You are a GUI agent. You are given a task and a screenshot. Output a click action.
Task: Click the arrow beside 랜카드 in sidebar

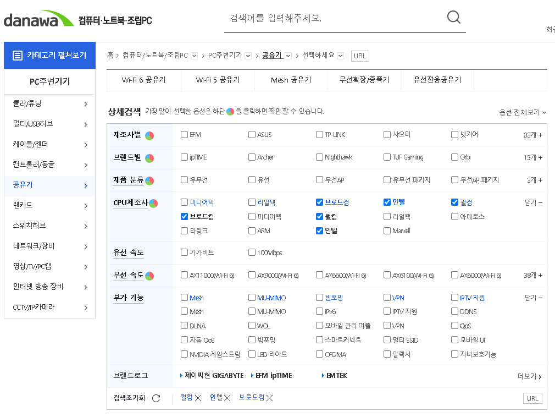coord(86,206)
